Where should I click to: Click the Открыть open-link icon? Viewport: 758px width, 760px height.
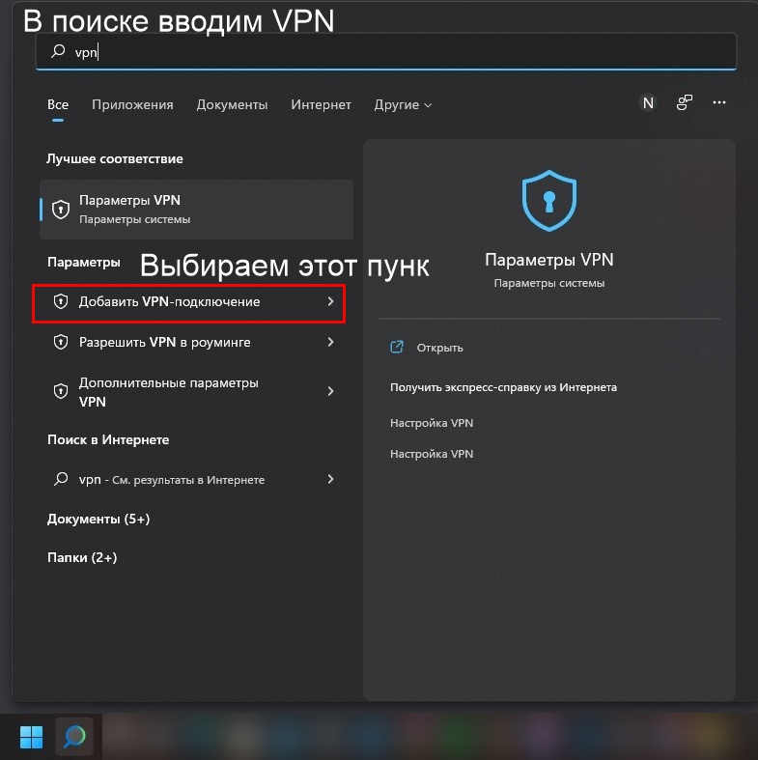click(x=397, y=347)
